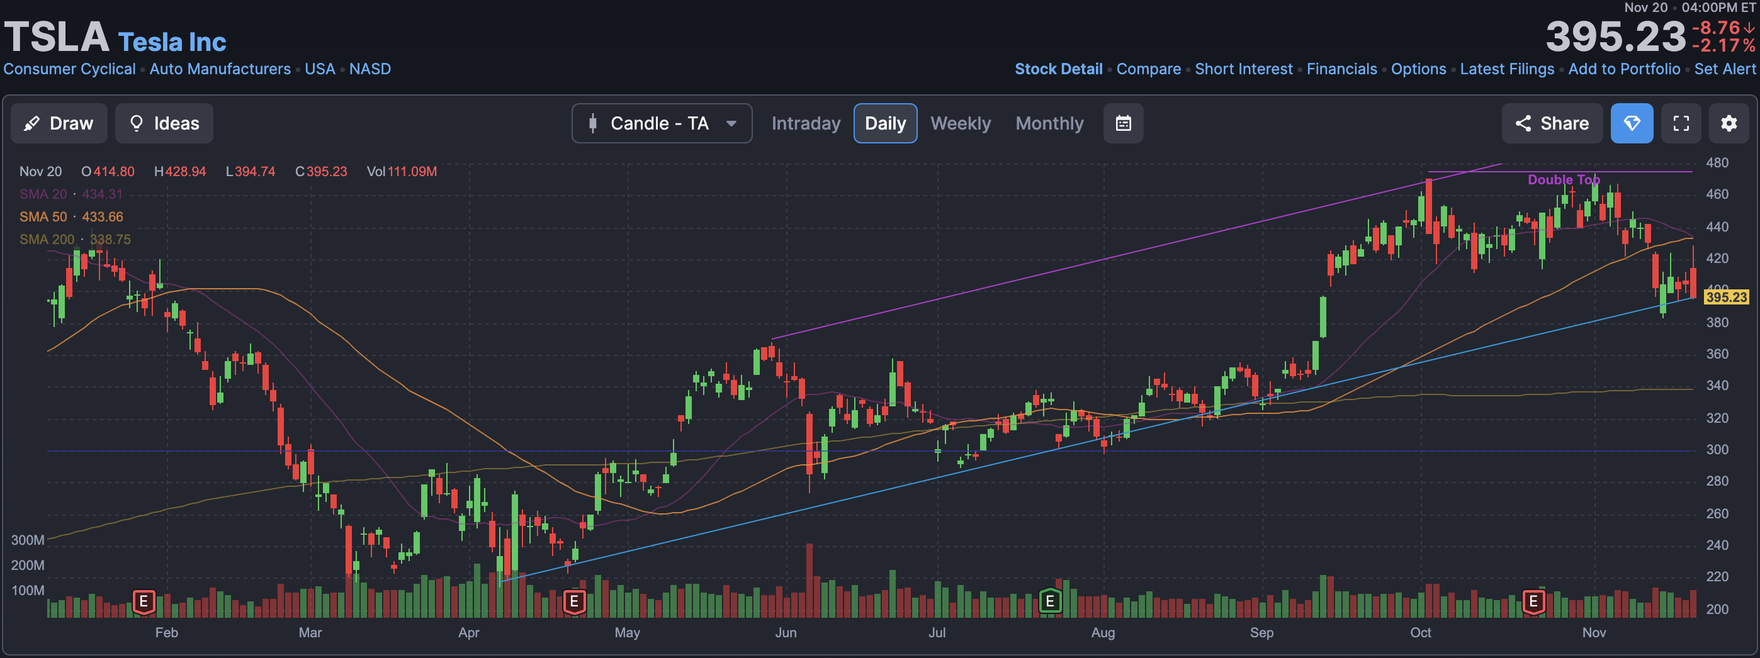Screen dimensions: 1760x658
Task: Open the calendar date range picker
Action: [x=1123, y=123]
